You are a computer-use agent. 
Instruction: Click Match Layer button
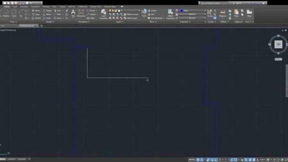(x=130, y=18)
